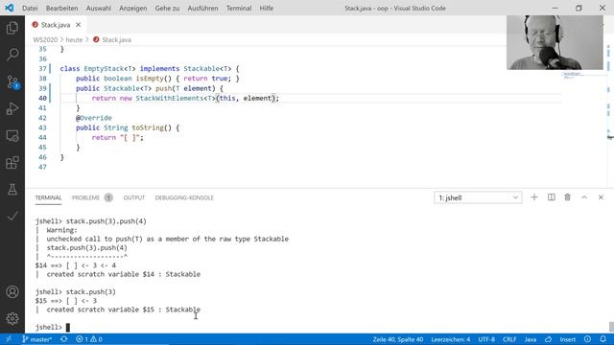This screenshot has width=614, height=345.
Task: Open the Gehe zu menu
Action: click(167, 8)
